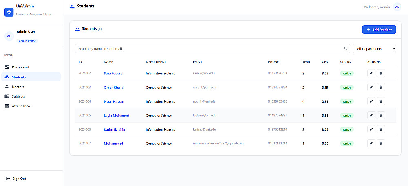Viewport: 408px width, 186px height.
Task: Click the search magnifier icon
Action: (346, 48)
